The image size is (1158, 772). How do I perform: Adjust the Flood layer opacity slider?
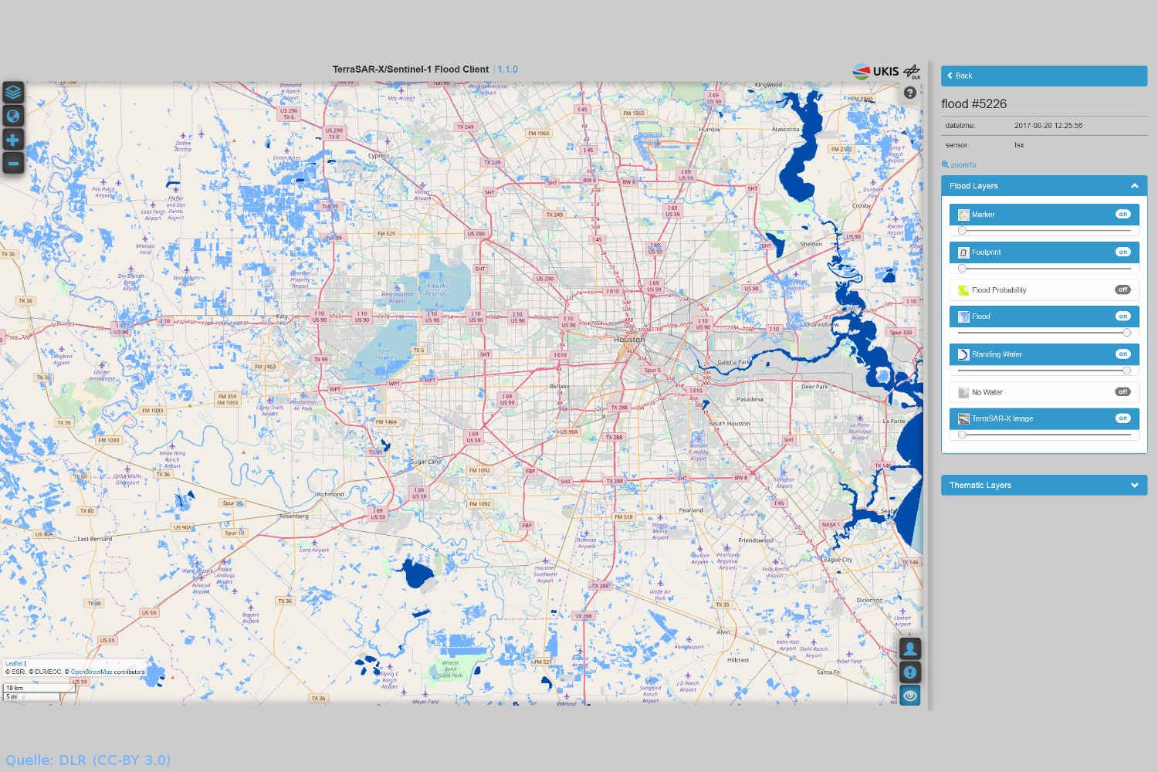1044,333
